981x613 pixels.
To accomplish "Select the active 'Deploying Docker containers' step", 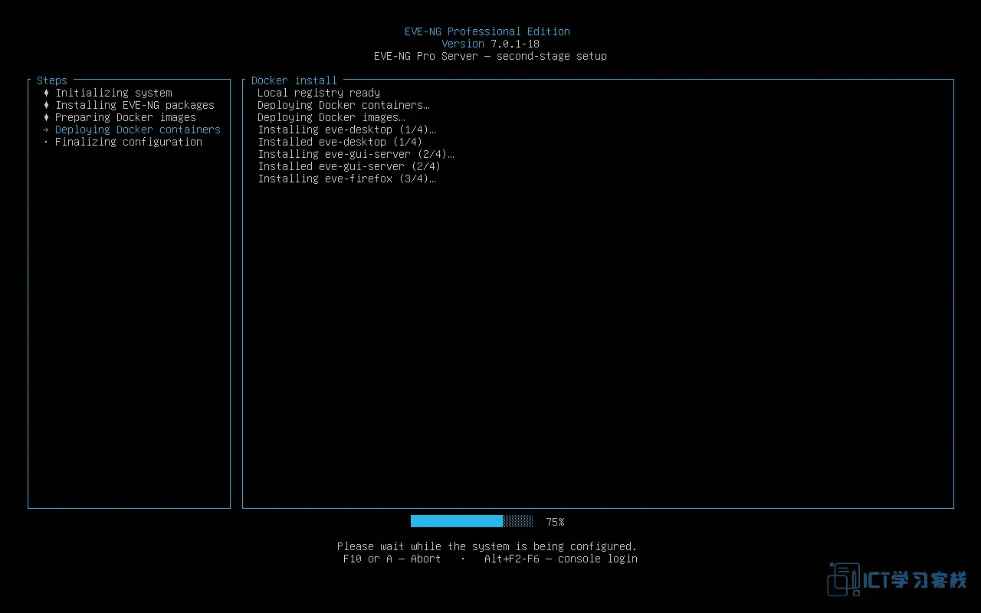I will point(138,129).
